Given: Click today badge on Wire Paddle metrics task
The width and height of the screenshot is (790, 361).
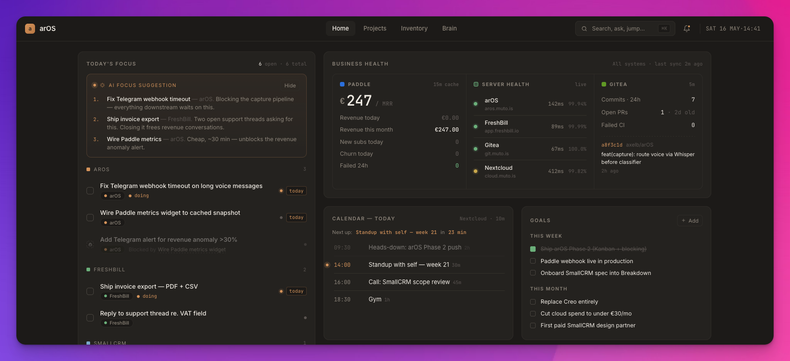Looking at the screenshot, I should (296, 218).
